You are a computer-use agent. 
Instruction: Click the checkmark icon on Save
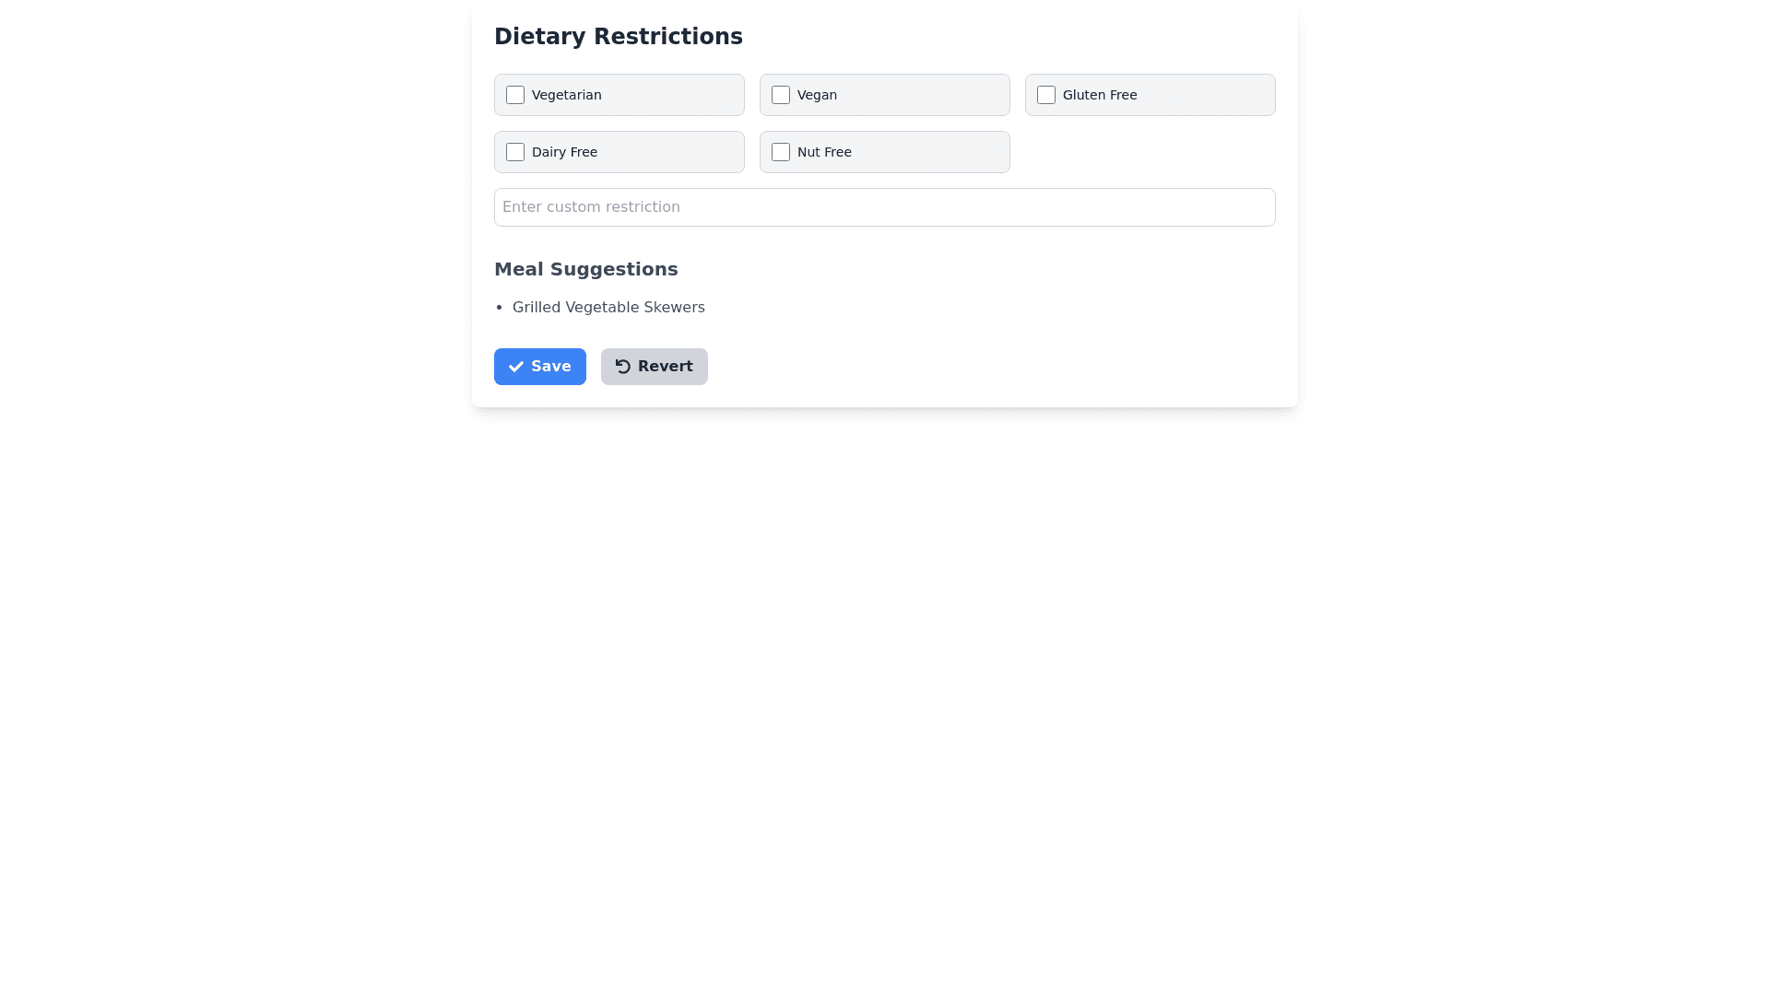click(516, 367)
